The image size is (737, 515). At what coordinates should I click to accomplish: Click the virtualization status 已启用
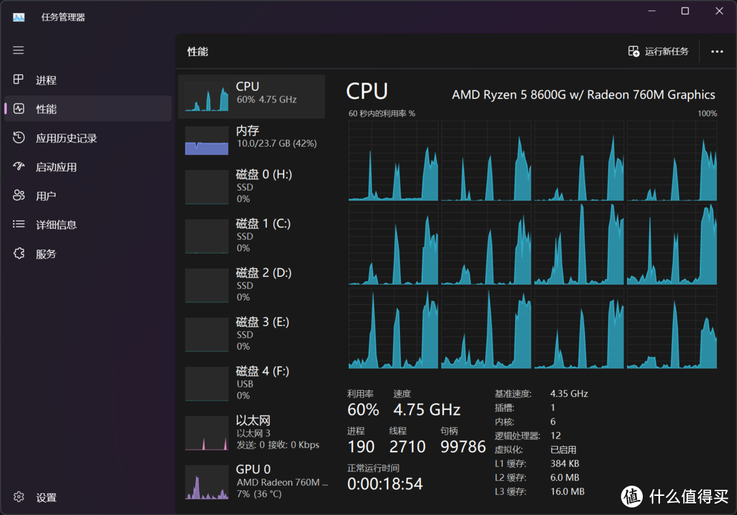coord(563,450)
